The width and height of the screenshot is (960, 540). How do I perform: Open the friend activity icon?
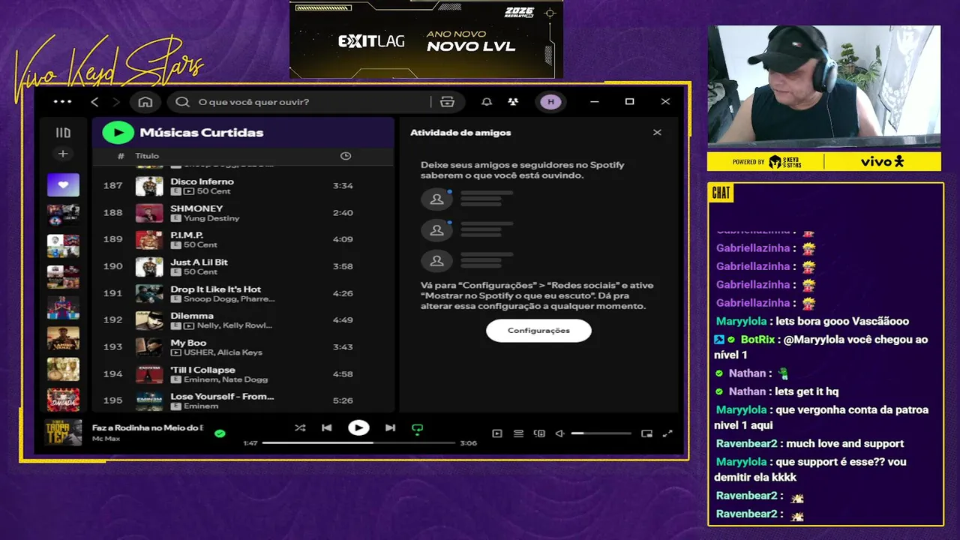click(x=513, y=102)
